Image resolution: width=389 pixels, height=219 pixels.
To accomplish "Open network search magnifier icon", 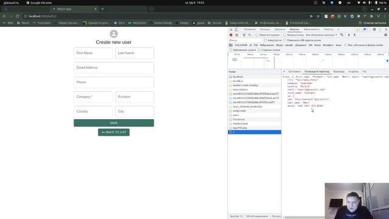I will point(250,35).
